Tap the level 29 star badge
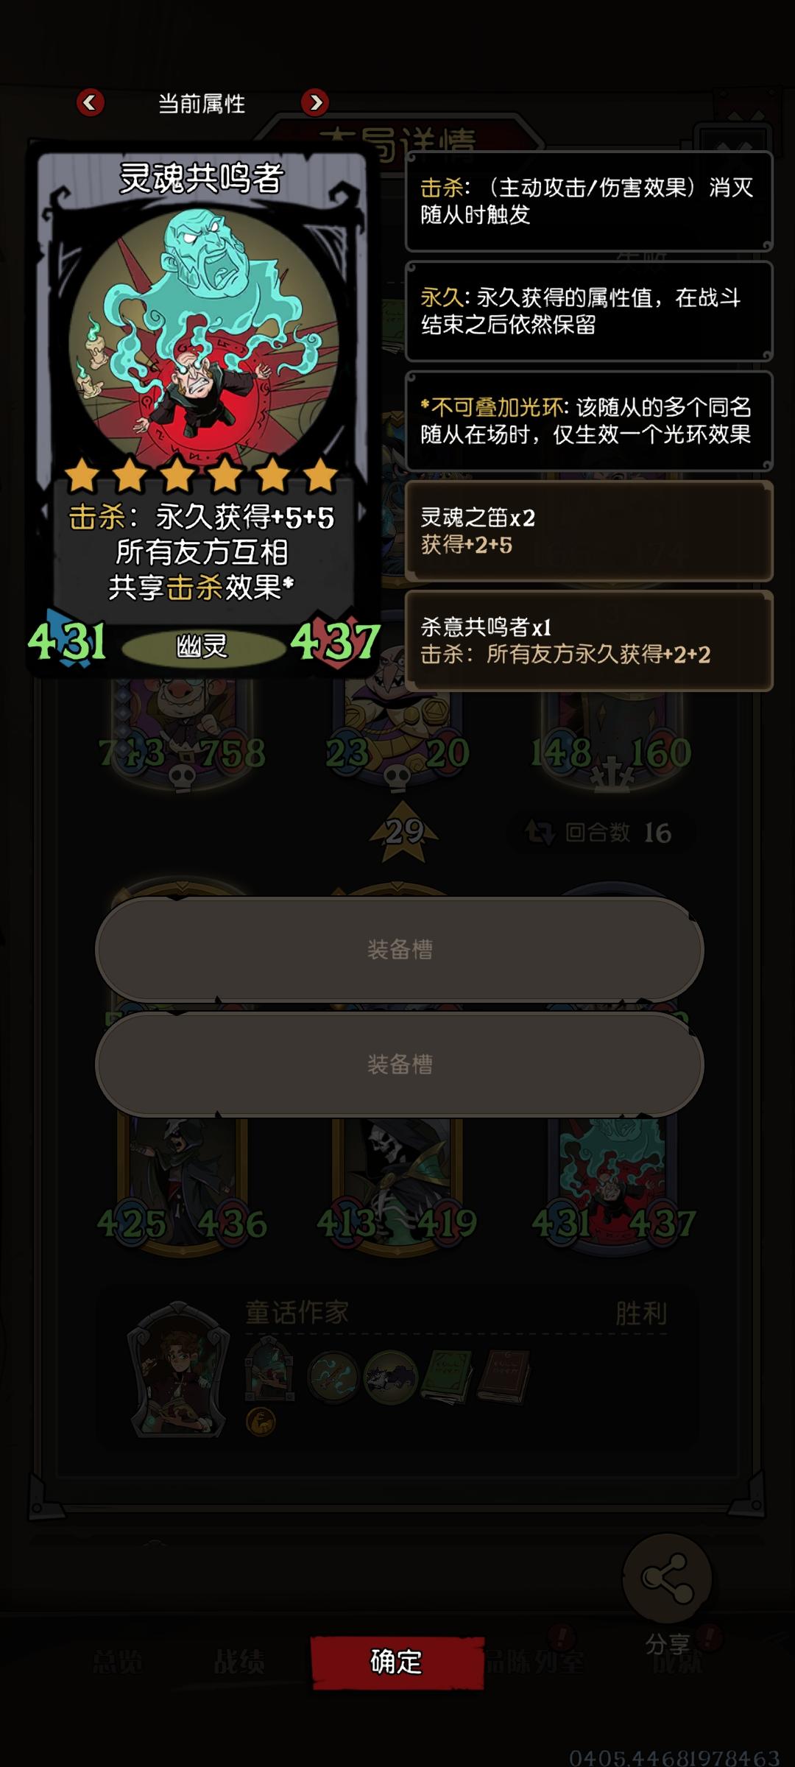Screen dimensions: 795x1767 (x=403, y=832)
